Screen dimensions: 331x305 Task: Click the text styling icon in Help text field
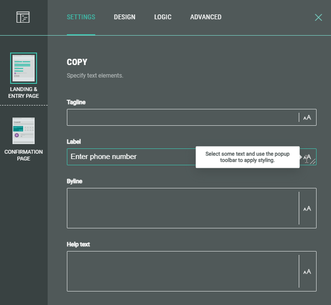pos(307,272)
